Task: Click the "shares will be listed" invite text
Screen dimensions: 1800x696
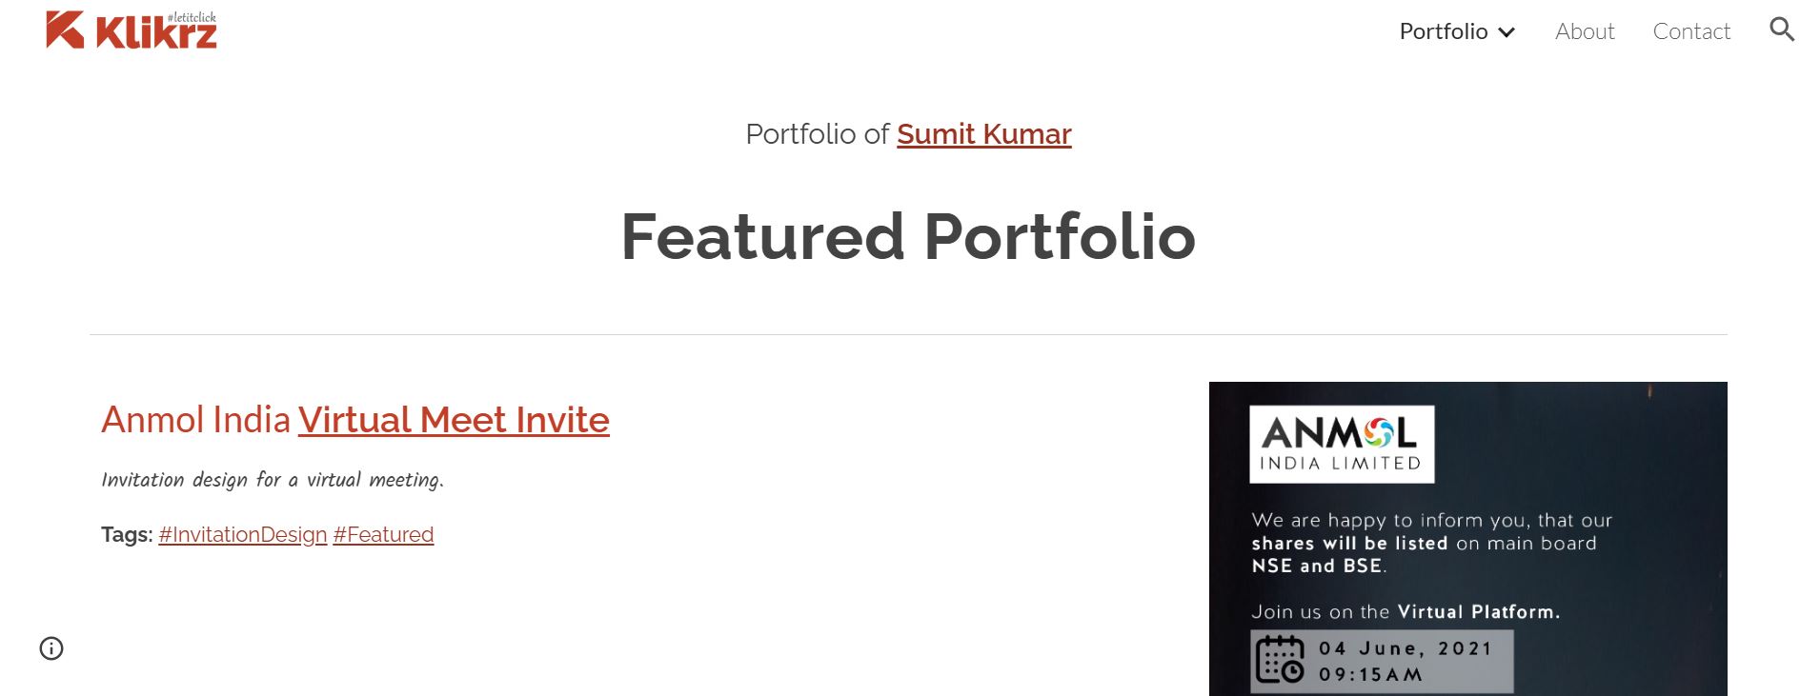Action: [1348, 544]
